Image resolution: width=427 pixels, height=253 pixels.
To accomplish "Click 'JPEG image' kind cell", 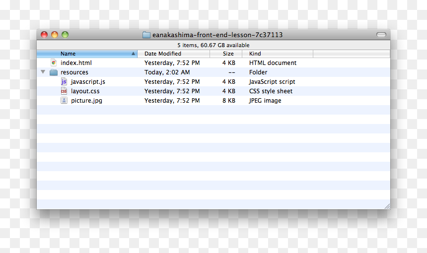I will (x=265, y=101).
